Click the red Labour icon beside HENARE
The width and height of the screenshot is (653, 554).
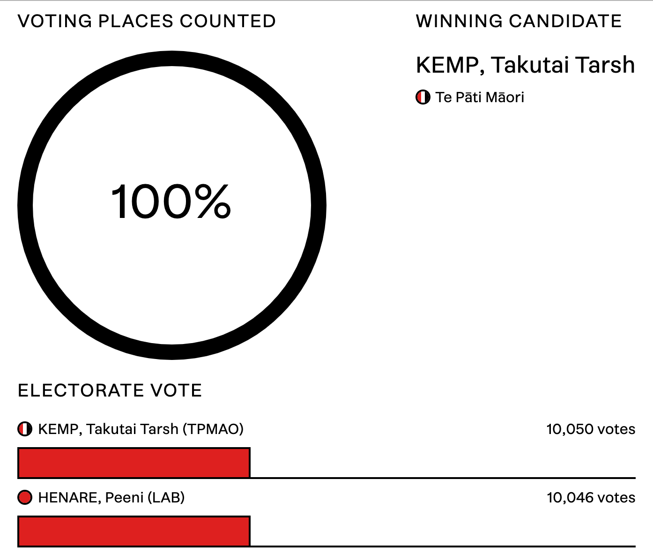[25, 497]
